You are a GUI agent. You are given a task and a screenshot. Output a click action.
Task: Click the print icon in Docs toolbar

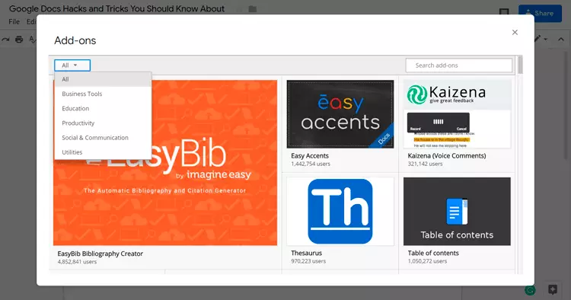click(19, 40)
